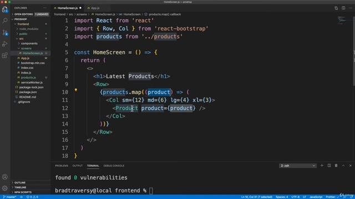Split the terminal panel

pyautogui.click(x=329, y=166)
